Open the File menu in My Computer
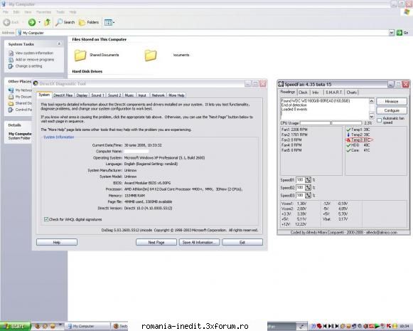This screenshot has height=331, width=413. pos(5,12)
